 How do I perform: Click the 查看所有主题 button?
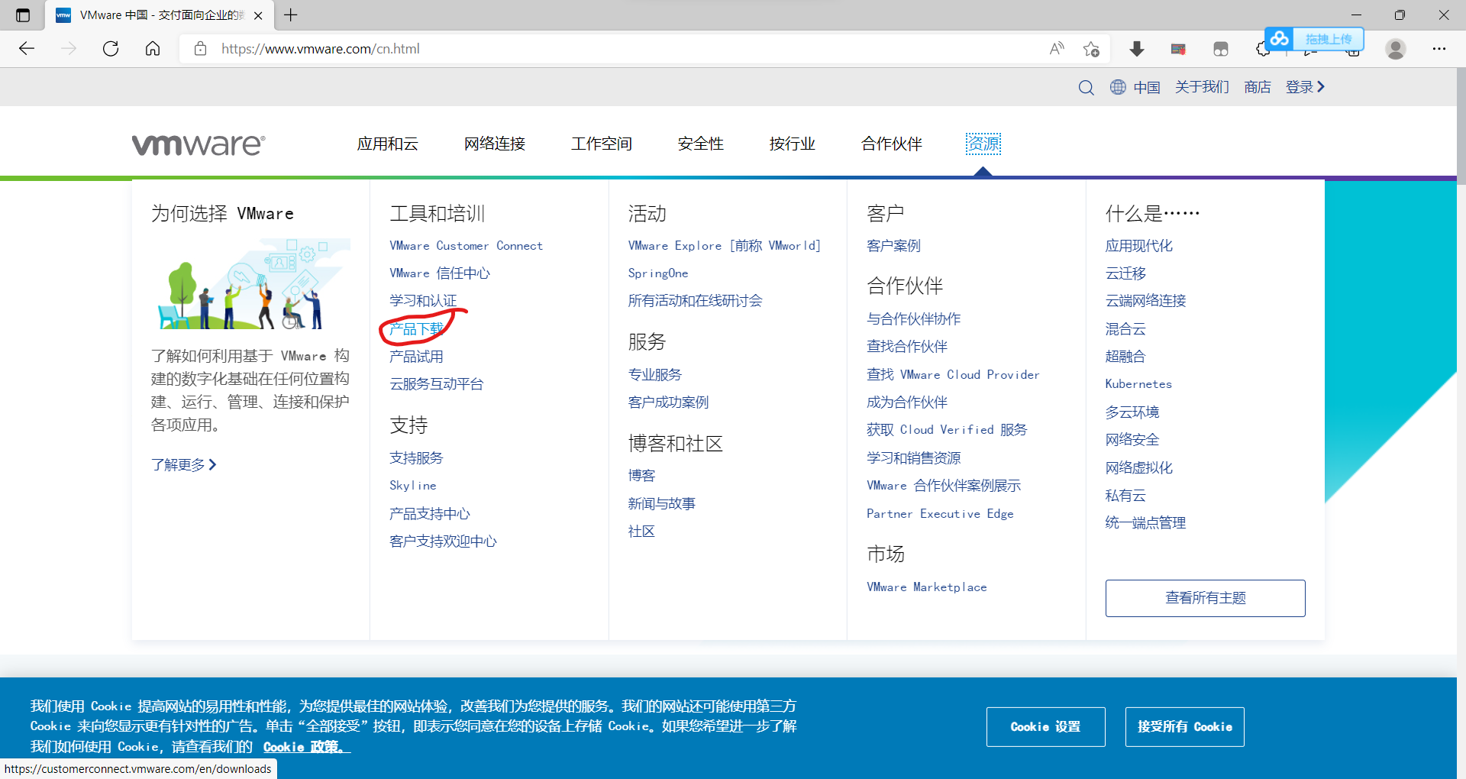click(x=1205, y=598)
